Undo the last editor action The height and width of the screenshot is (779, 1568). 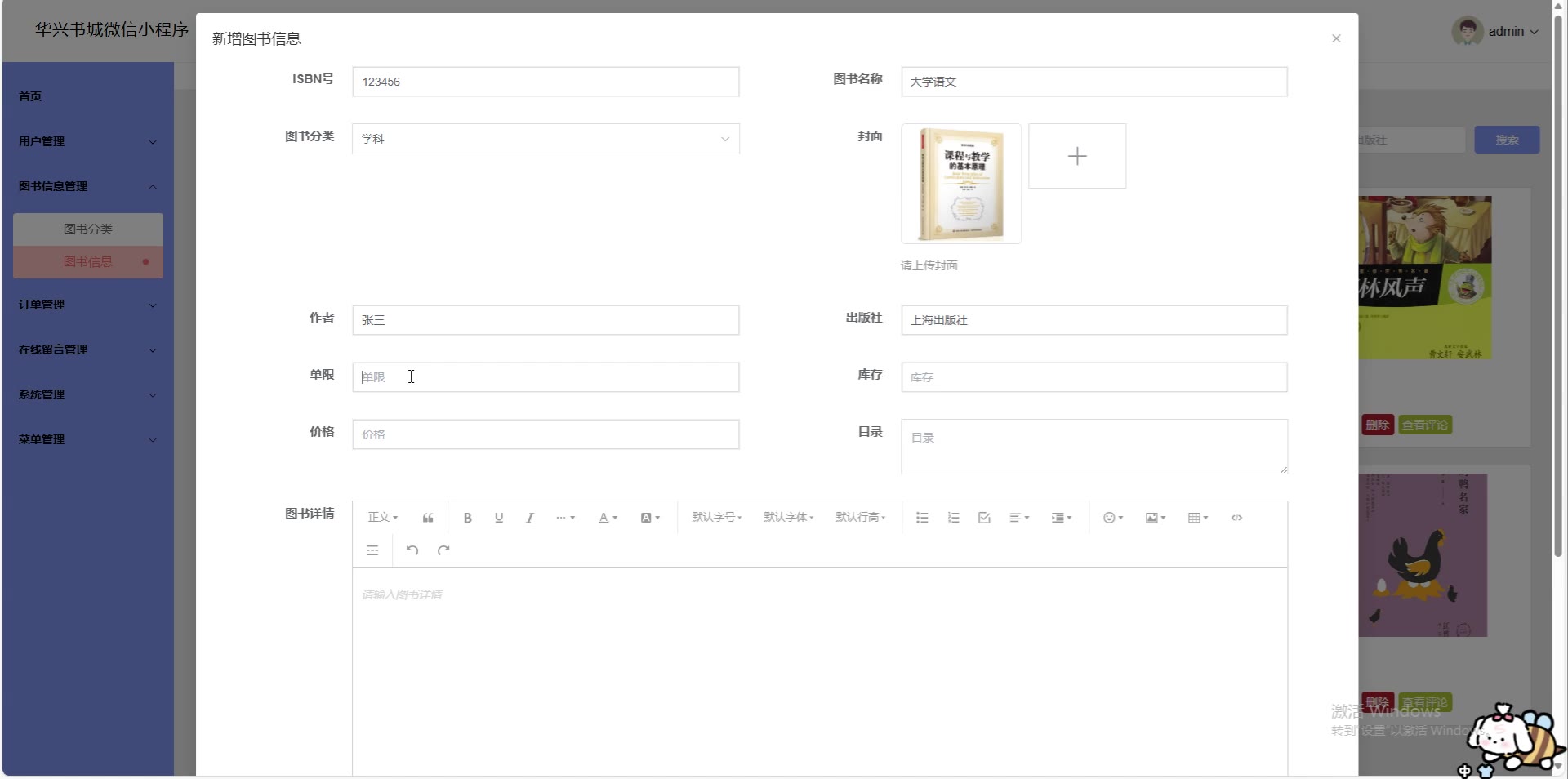click(412, 550)
